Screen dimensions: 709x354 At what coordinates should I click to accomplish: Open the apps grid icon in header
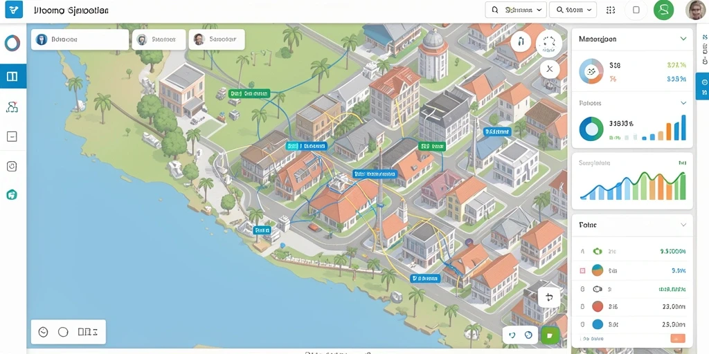[611, 10]
